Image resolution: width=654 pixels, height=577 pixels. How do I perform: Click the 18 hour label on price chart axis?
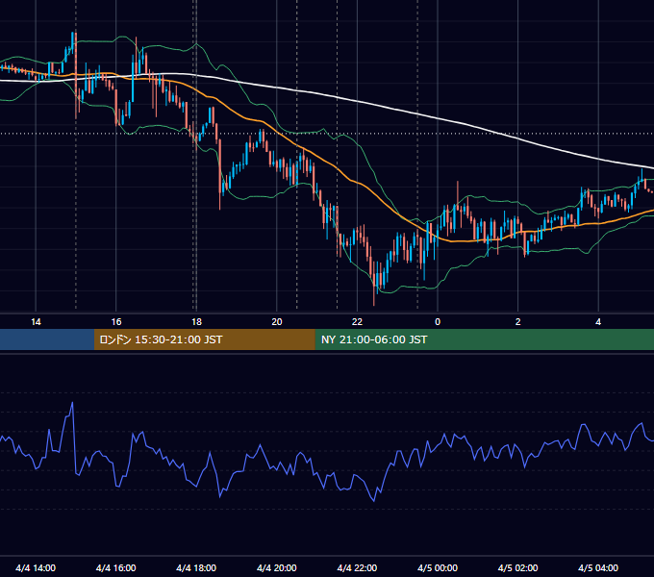tap(196, 322)
